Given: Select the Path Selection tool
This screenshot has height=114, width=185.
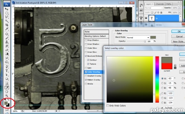Looking at the screenshot, I should click(6, 75).
